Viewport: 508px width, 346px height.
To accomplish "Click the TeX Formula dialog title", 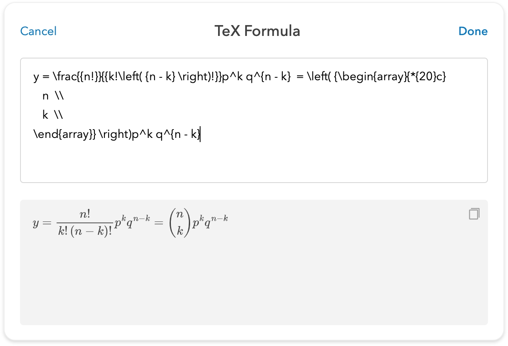I will (x=257, y=31).
